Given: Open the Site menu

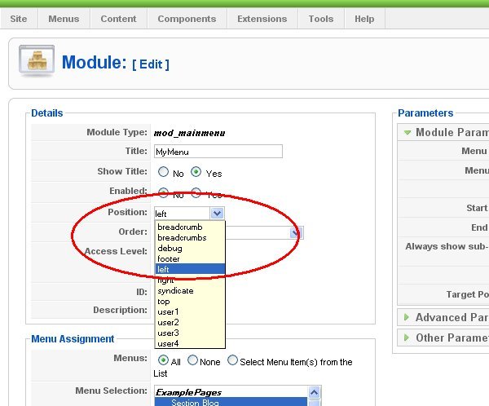Looking at the screenshot, I should 19,19.
